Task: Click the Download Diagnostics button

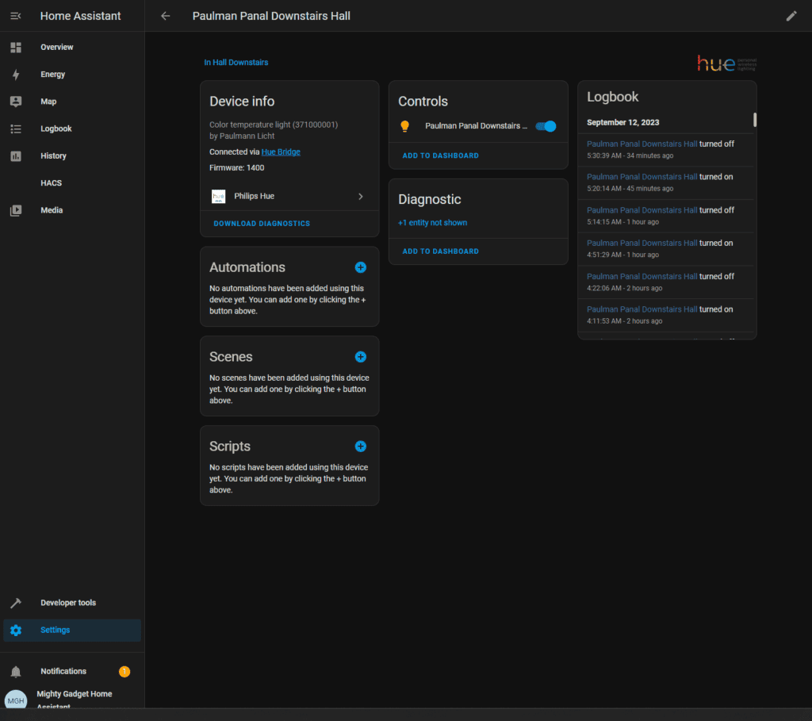Action: pyautogui.click(x=262, y=224)
